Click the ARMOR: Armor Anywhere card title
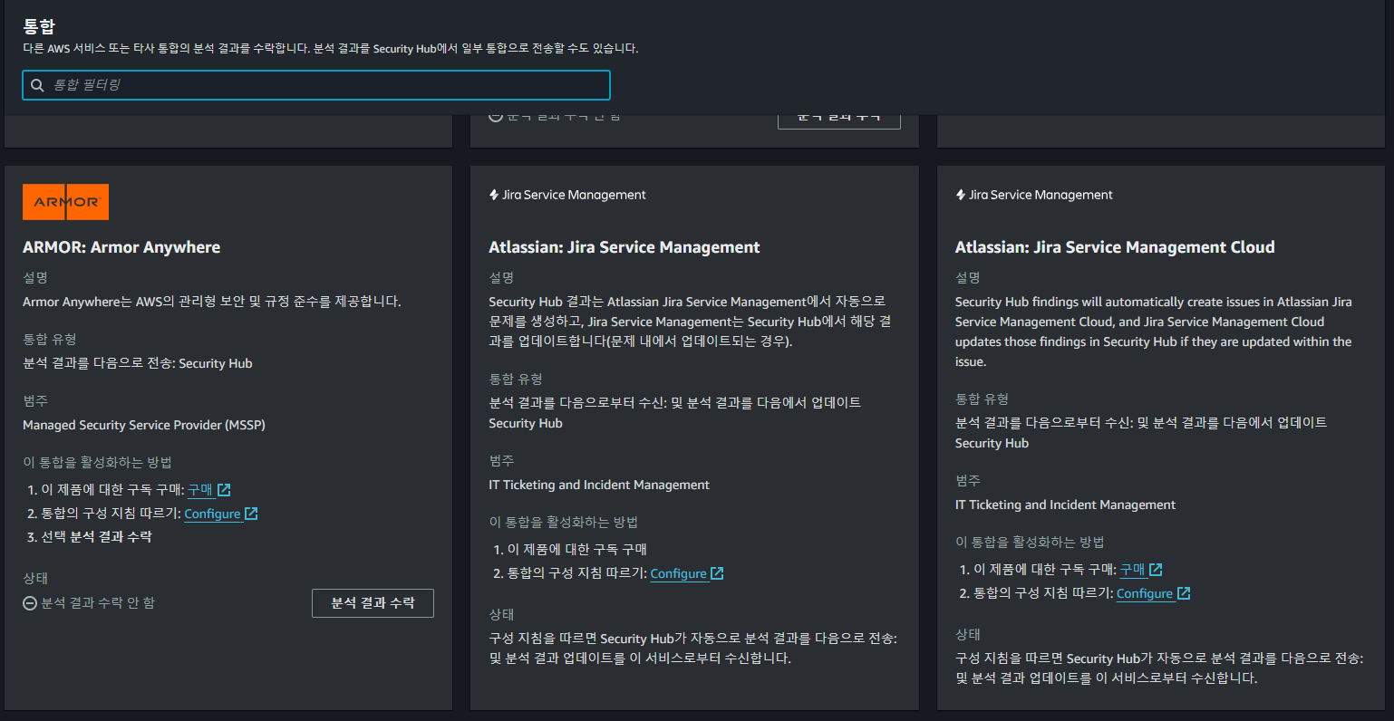 (x=121, y=245)
